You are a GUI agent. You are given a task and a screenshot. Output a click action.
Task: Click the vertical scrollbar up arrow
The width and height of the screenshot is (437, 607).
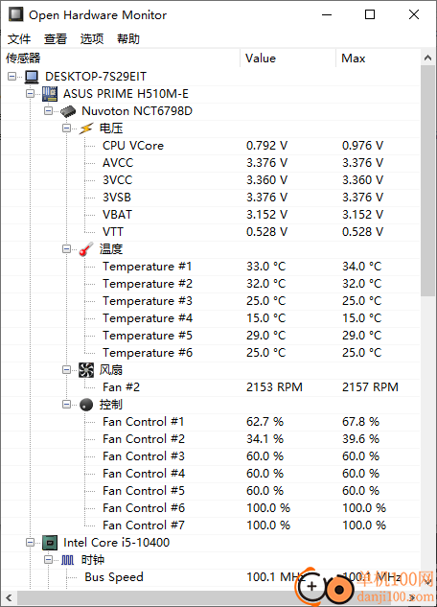(427, 58)
